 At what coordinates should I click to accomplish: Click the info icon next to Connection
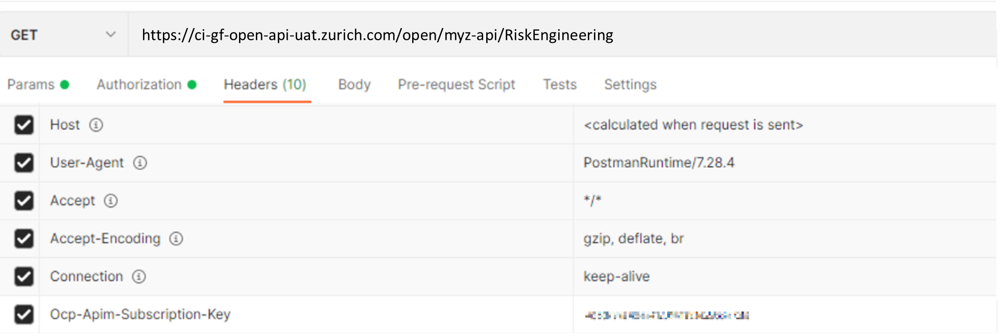pyautogui.click(x=139, y=276)
